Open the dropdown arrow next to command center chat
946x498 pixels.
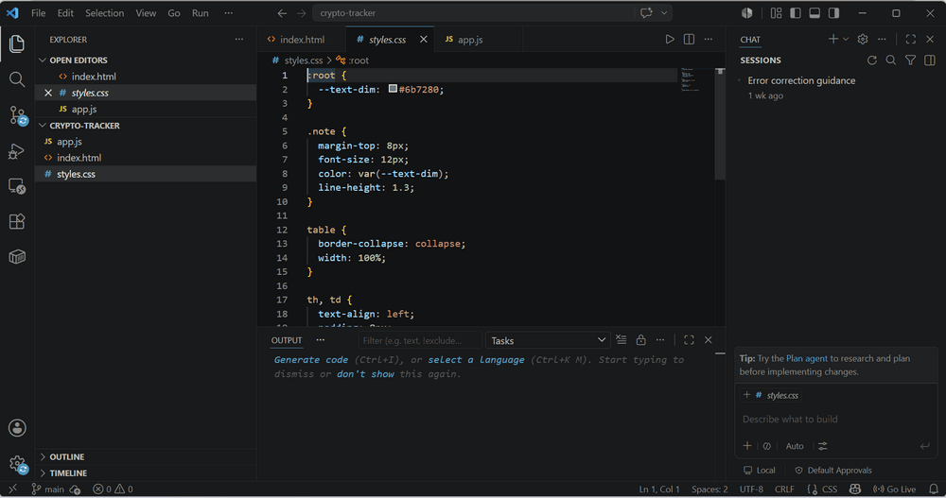click(664, 12)
